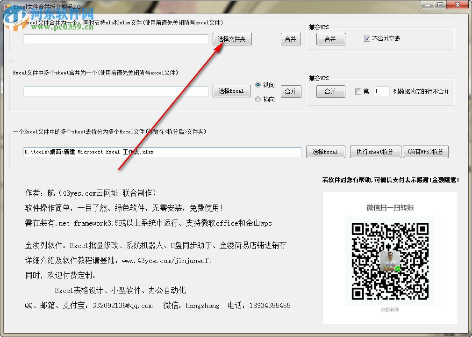The height and width of the screenshot is (337, 472).
Task: Select the 横向 radio button
Action: point(257,99)
